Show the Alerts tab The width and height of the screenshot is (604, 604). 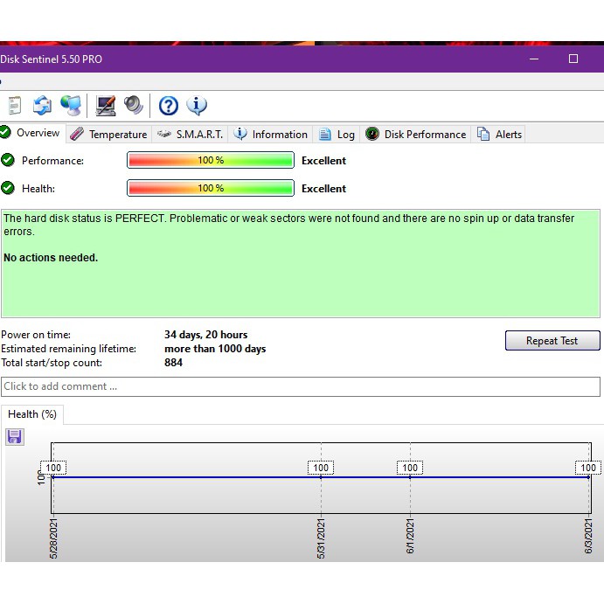[x=499, y=135]
